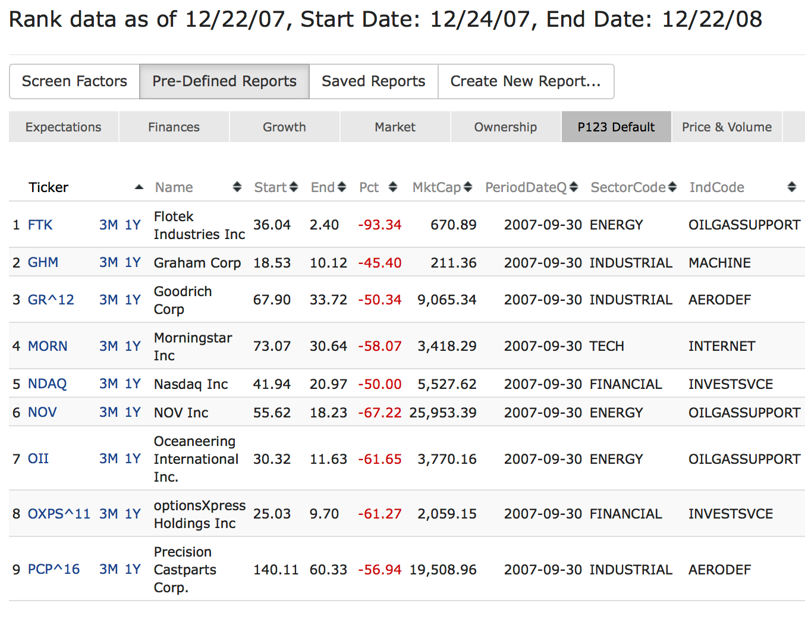Open the OXPS^11 ticker link
Image resolution: width=805 pixels, height=622 pixels.
[x=59, y=514]
